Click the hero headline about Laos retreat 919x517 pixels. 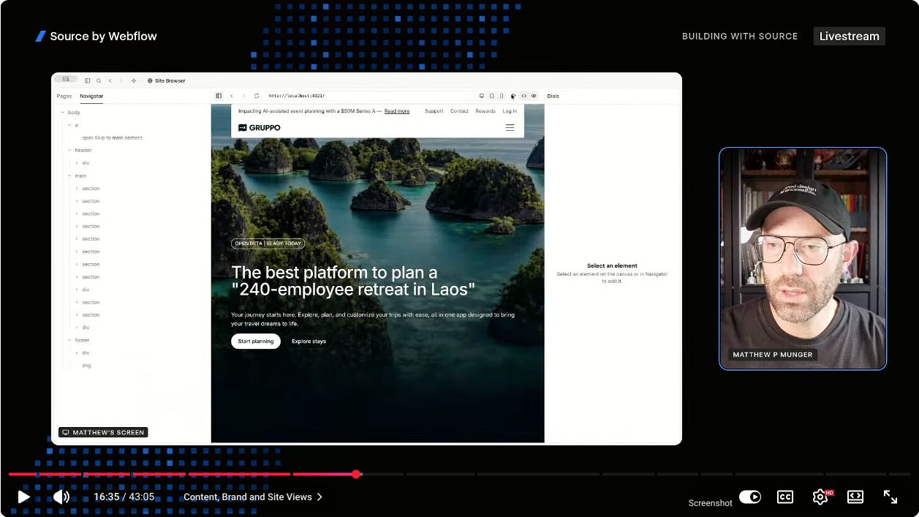coord(353,281)
